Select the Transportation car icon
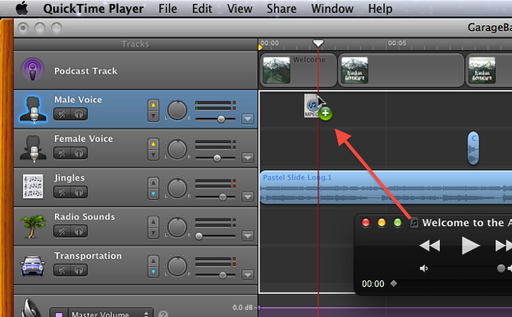The height and width of the screenshot is (317, 512). click(x=32, y=265)
